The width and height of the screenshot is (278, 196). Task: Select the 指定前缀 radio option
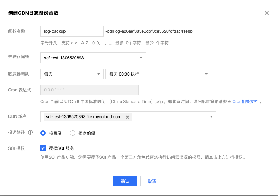coord(73,133)
